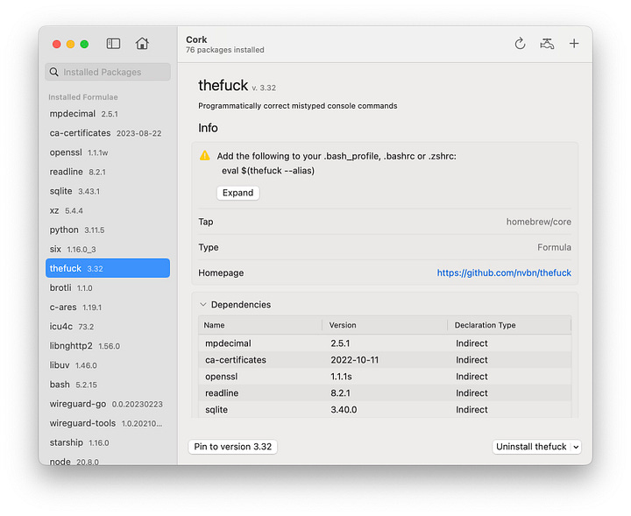Viewport: 631px width, 516px height.
Task: Expand the caveats text
Action: tap(238, 193)
